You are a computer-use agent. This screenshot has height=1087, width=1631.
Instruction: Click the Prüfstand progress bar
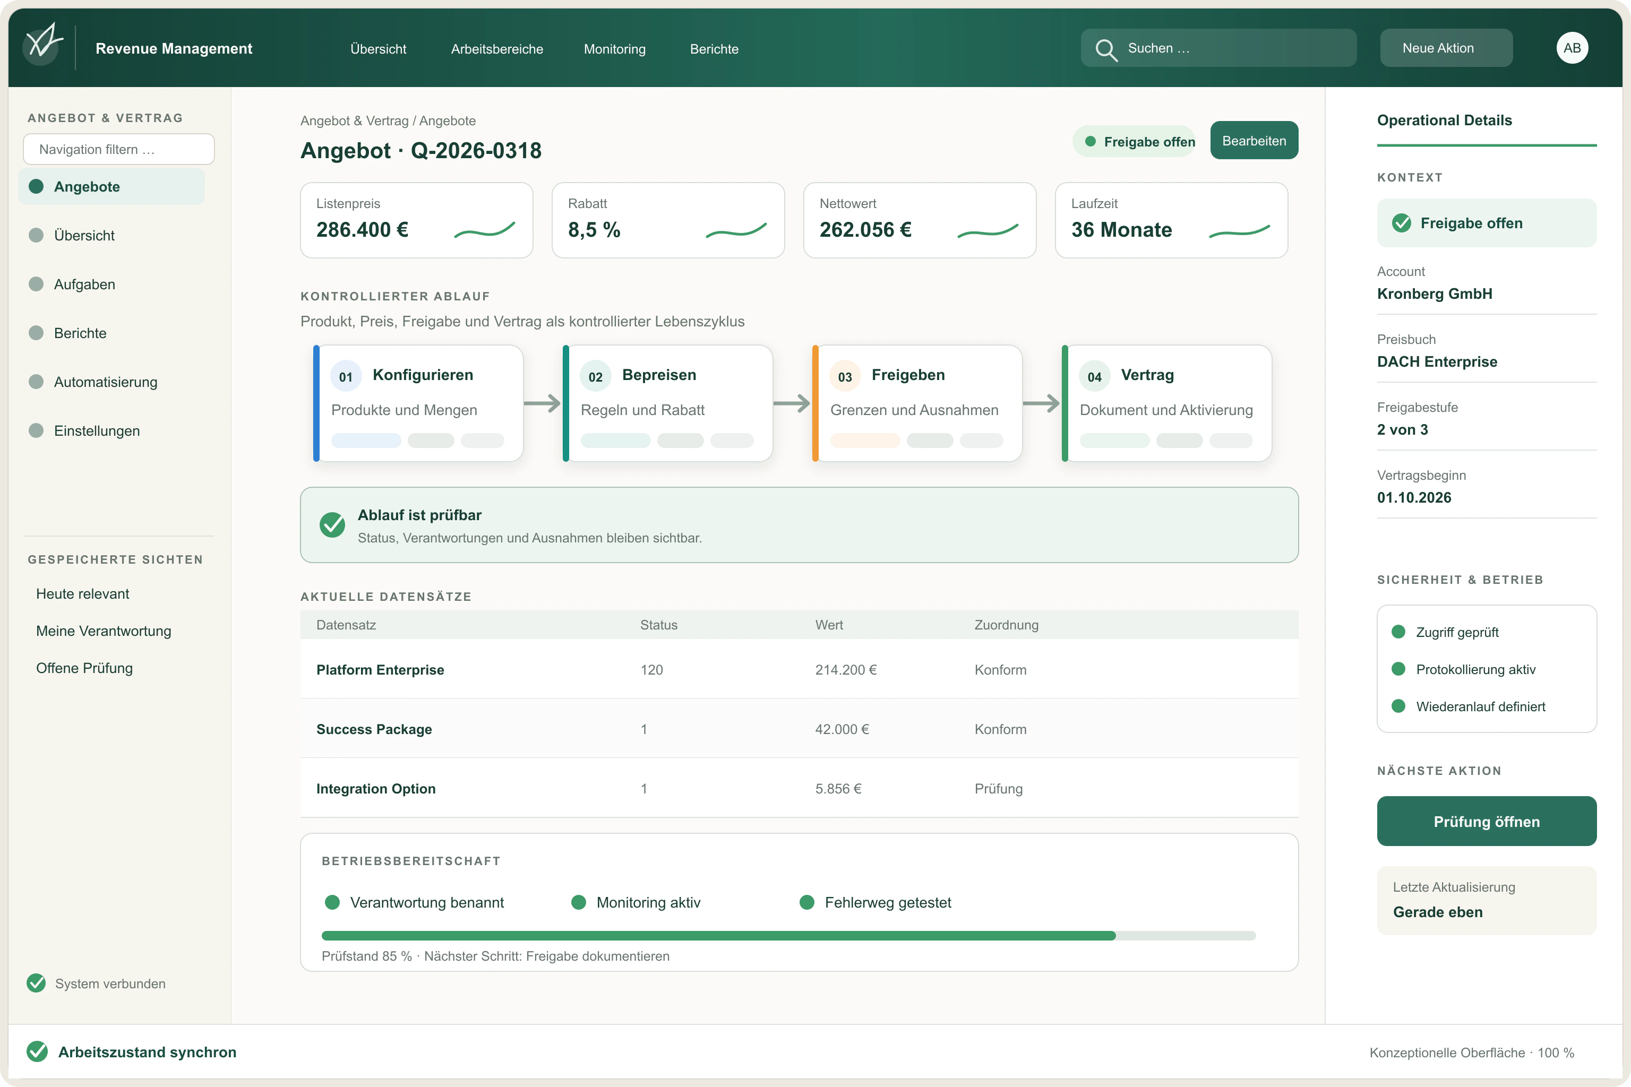click(788, 935)
